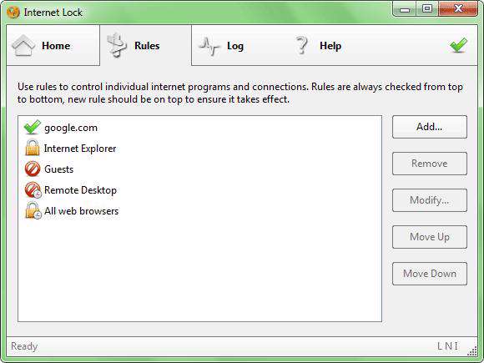Click the Help question mark icon
Image resolution: width=484 pixels, height=363 pixels.
(x=302, y=45)
